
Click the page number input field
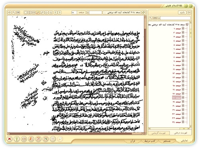74,12
